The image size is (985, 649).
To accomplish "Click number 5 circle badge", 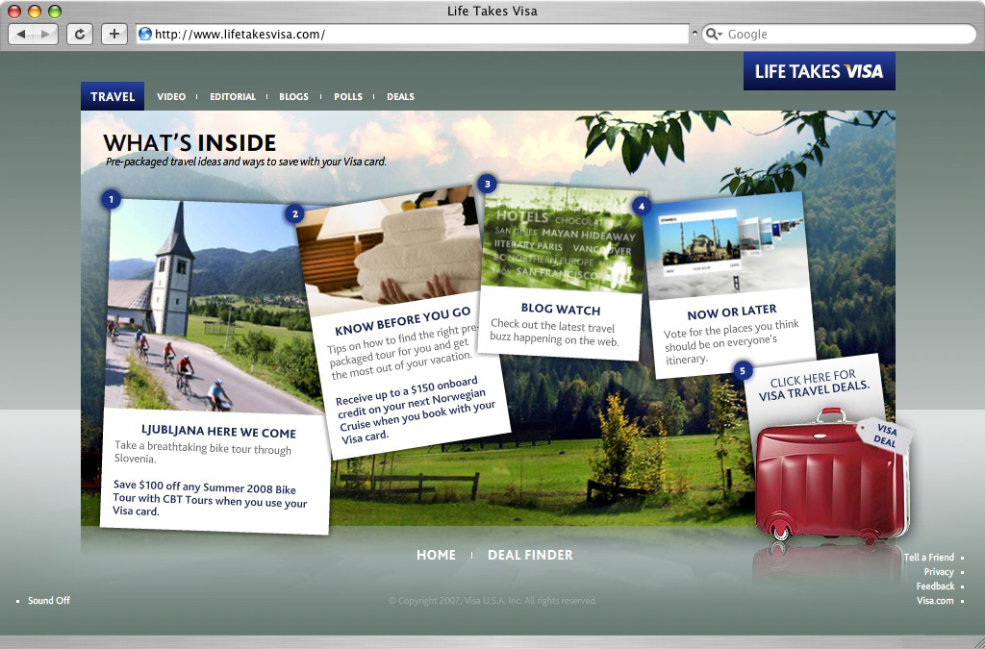I will pyautogui.click(x=743, y=370).
